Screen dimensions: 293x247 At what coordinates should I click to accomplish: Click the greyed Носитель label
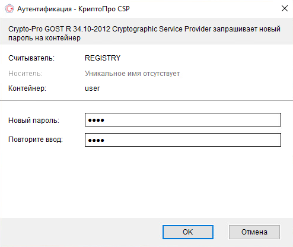point(26,74)
